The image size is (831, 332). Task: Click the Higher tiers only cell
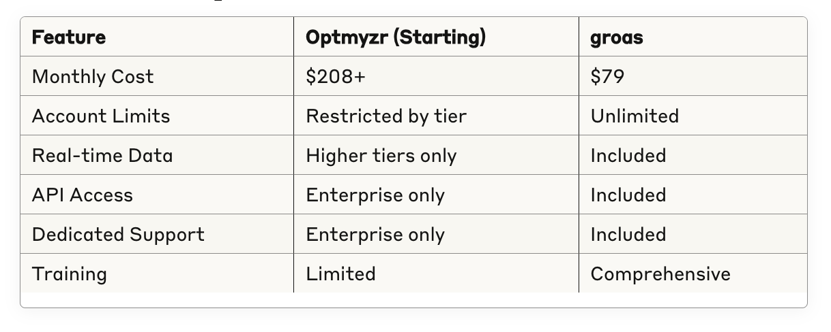[381, 156]
